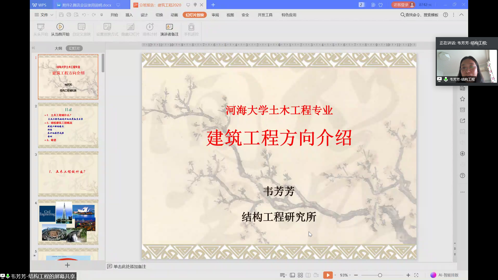Click the share icon in right sidebar
Viewport: 498px width, 280px height.
pos(462,121)
